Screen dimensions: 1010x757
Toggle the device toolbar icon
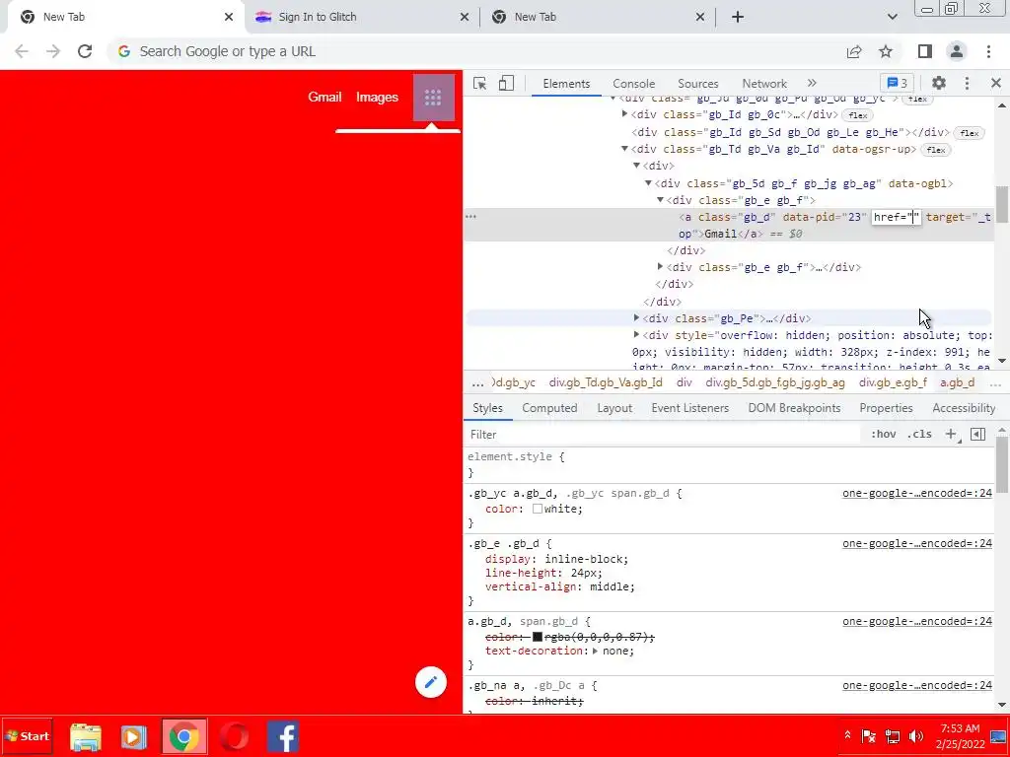click(x=506, y=83)
